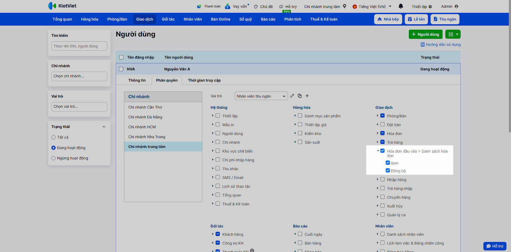This screenshot has width=511, height=252.
Task: Click the branch location pin icon
Action: coord(345,6)
